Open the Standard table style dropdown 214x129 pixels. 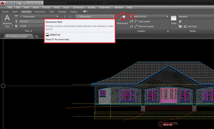[196, 17]
